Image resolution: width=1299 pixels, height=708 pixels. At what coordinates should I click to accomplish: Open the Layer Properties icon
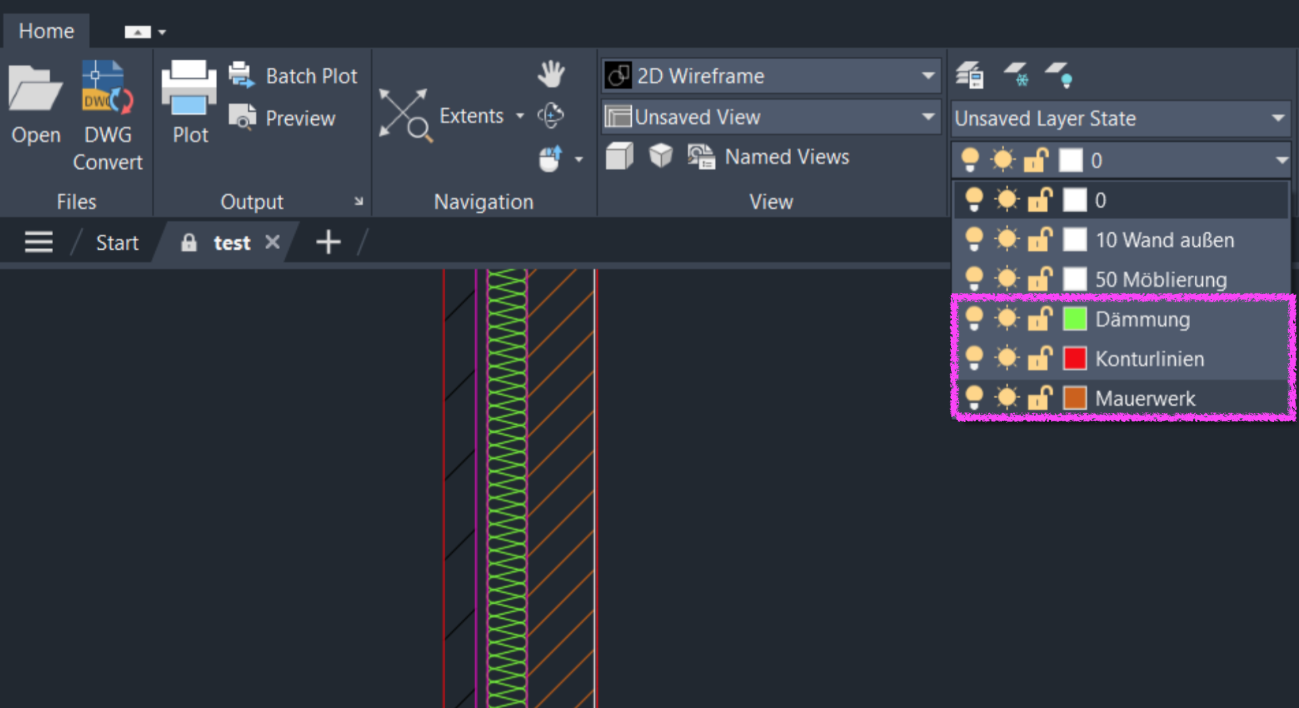coord(969,75)
